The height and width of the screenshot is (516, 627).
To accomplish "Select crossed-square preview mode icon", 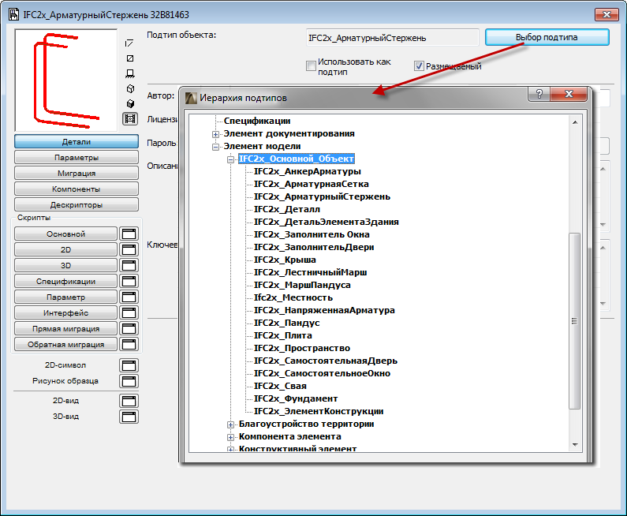I will click(130, 58).
